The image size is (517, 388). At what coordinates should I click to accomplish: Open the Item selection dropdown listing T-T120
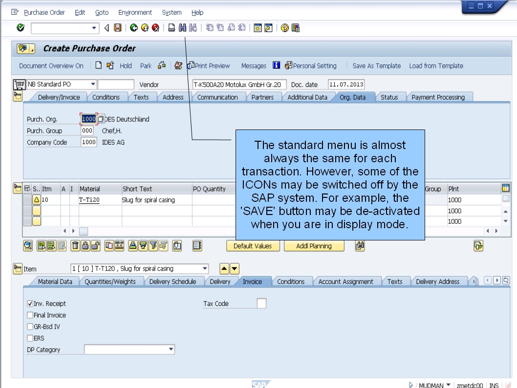(x=204, y=269)
